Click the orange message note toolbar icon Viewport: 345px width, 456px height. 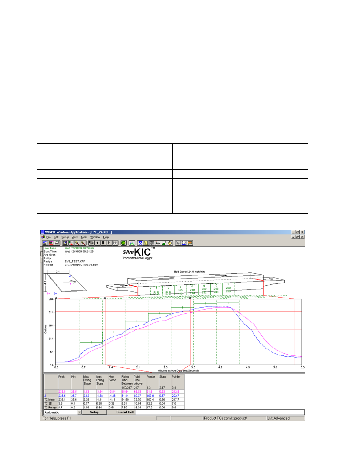(x=190, y=243)
